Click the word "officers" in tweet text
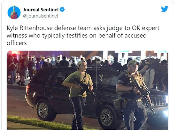The height and width of the screenshot is (131, 176). [x=17, y=43]
